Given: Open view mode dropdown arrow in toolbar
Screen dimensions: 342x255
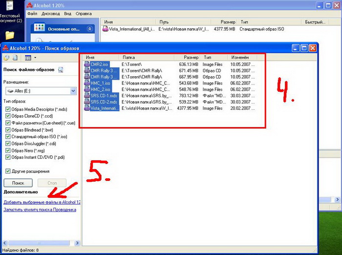Looking at the screenshot, I should tap(35, 58).
